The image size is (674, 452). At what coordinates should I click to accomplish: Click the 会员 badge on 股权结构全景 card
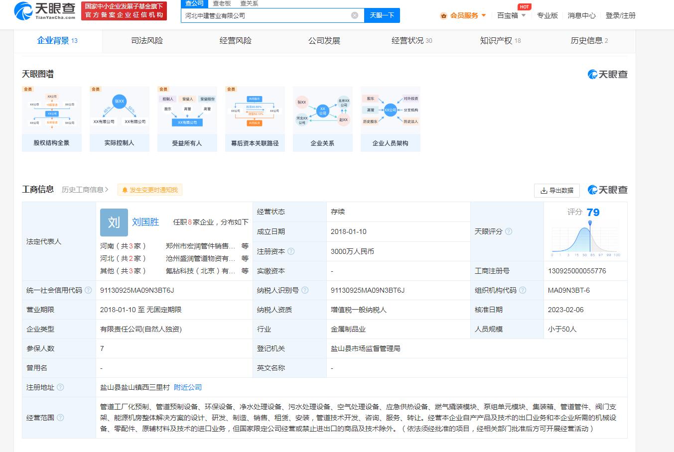[28, 89]
